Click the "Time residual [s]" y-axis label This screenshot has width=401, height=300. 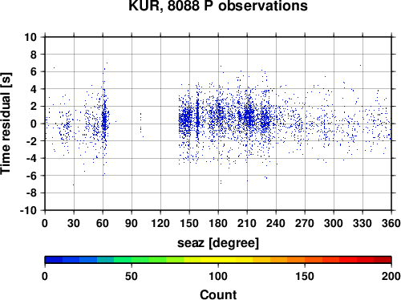point(6,124)
